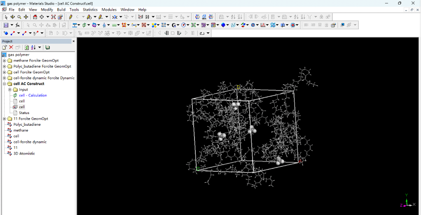This screenshot has width=421, height=215.
Task: Open the Build menu
Action: 61,10
